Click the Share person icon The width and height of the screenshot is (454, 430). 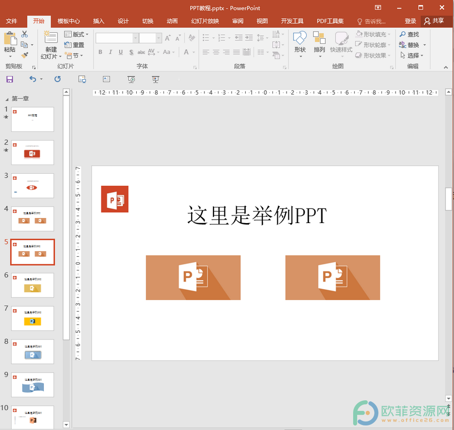(427, 21)
